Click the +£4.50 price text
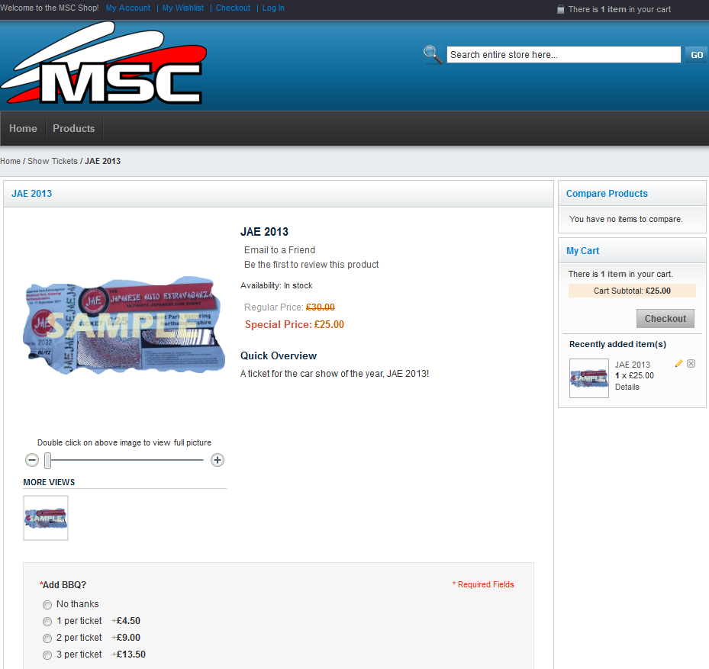The image size is (709, 669). (126, 621)
